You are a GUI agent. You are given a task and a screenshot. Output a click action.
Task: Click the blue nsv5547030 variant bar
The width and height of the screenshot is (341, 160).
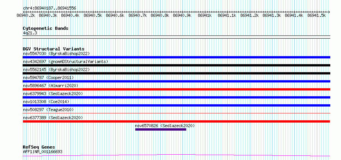click(x=176, y=57)
